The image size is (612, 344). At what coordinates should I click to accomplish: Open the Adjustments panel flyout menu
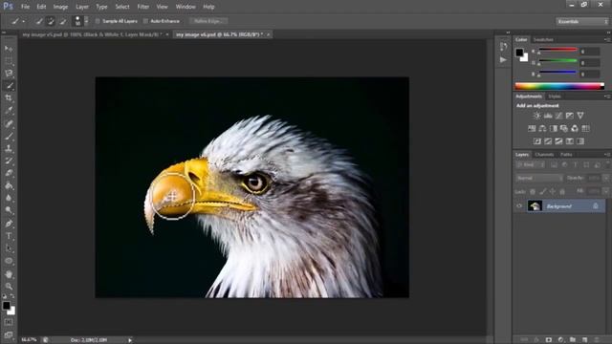(x=607, y=96)
